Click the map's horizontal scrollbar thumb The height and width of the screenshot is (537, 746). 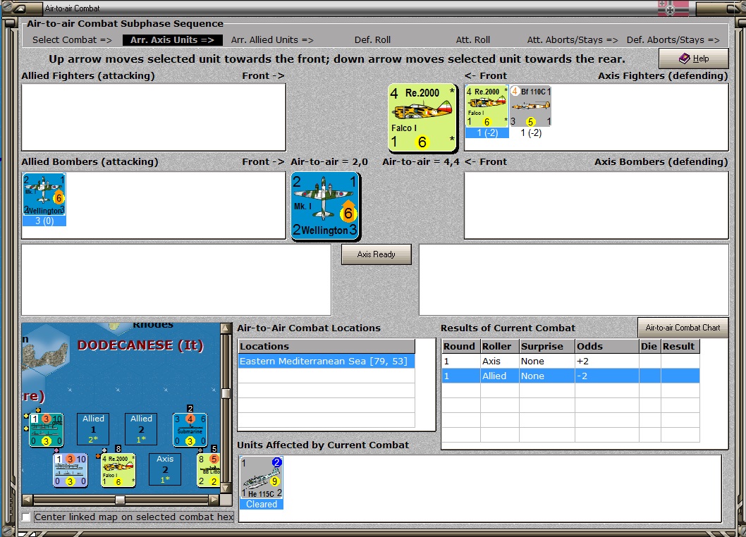[x=121, y=500]
